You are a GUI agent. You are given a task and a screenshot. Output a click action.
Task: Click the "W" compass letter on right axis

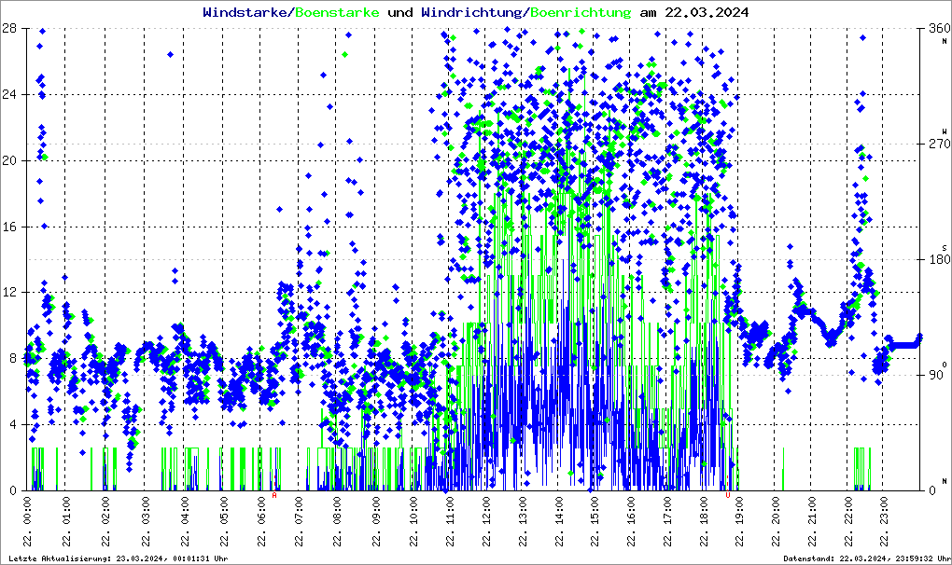tap(944, 131)
